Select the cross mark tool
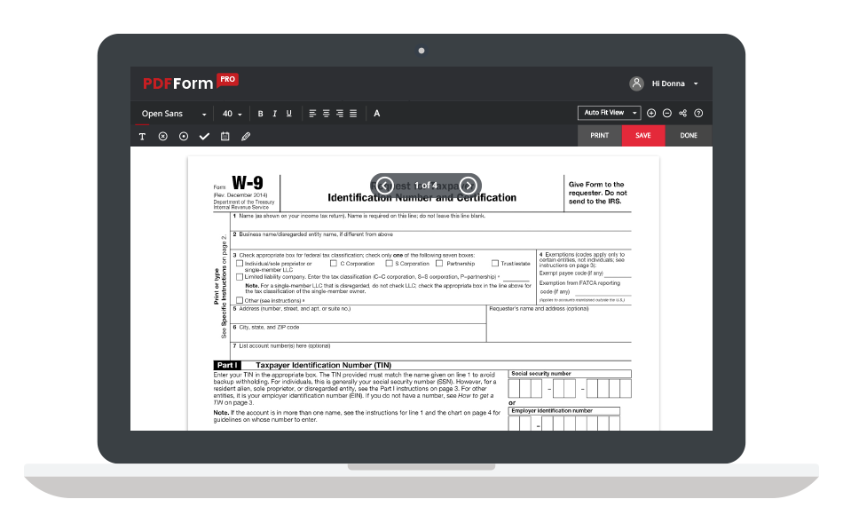This screenshot has width=843, height=531. pyautogui.click(x=162, y=137)
